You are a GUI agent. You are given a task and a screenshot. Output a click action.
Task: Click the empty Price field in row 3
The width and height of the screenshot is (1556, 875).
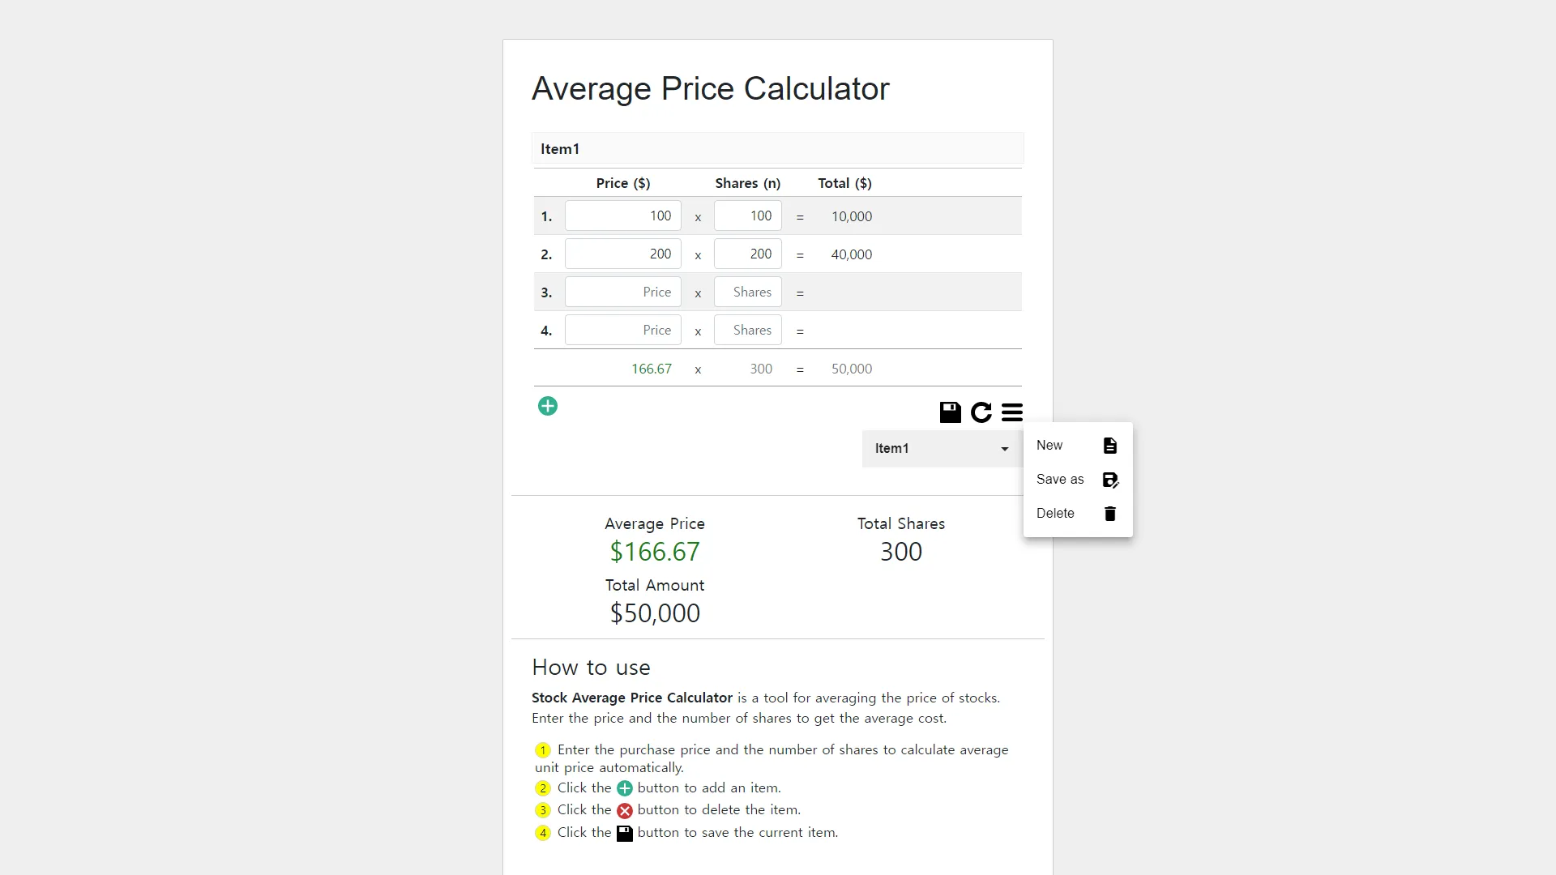(623, 292)
